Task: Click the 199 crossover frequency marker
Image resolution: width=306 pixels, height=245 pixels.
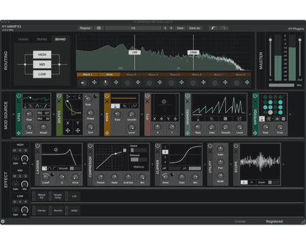Action: point(135,52)
